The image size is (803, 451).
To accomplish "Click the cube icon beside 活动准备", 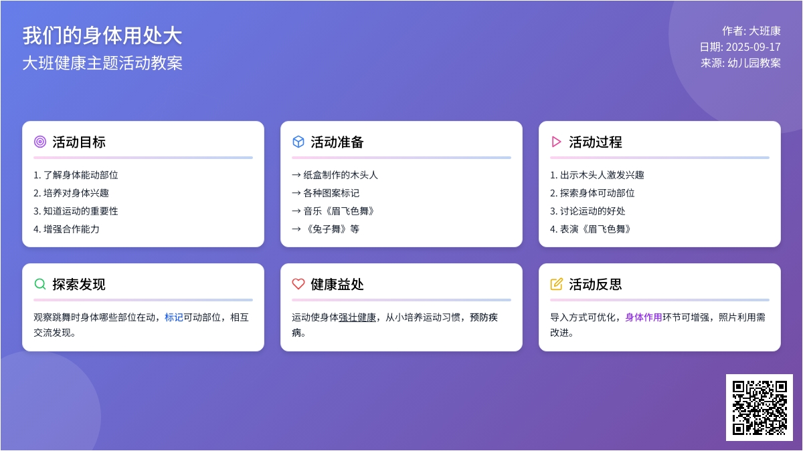I will tap(298, 142).
